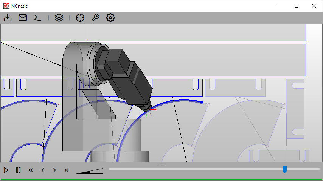Adjust the triangular speed wedge slider
This screenshot has width=323, height=181.
90,171
